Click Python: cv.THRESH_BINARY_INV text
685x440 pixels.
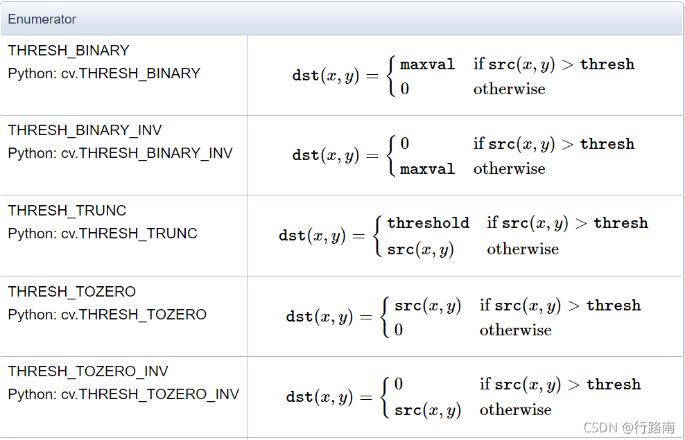120,153
